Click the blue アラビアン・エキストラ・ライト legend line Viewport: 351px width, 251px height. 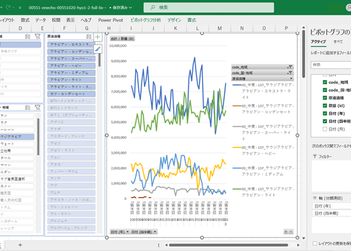(237, 85)
